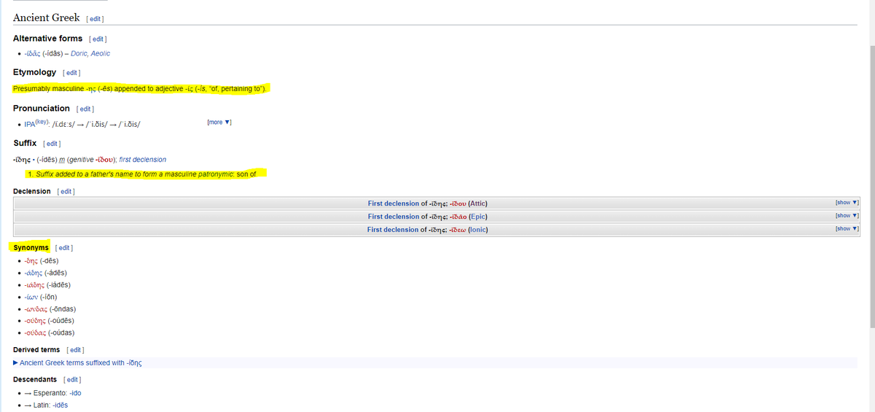This screenshot has width=875, height=412.
Task: Edit the Derived terms section
Action: (76, 350)
